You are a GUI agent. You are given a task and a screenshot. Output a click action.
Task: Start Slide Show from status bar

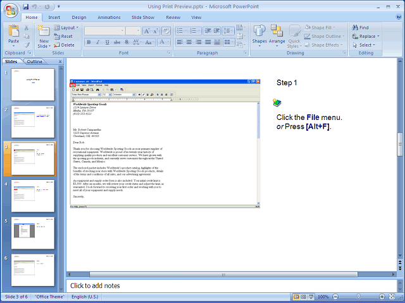coord(311,297)
